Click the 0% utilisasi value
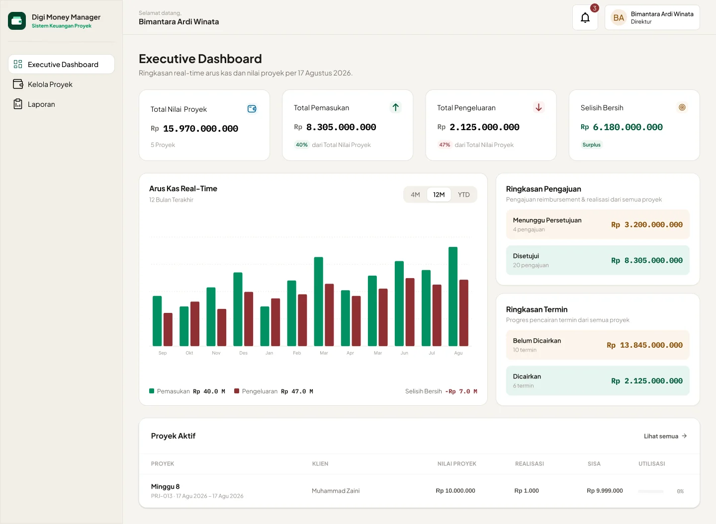Screen dimensions: 716x524 click(x=680, y=491)
